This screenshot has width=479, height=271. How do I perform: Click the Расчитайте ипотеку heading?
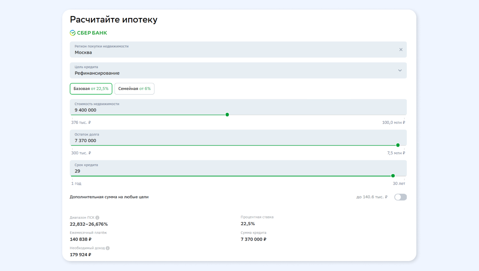[x=114, y=20]
